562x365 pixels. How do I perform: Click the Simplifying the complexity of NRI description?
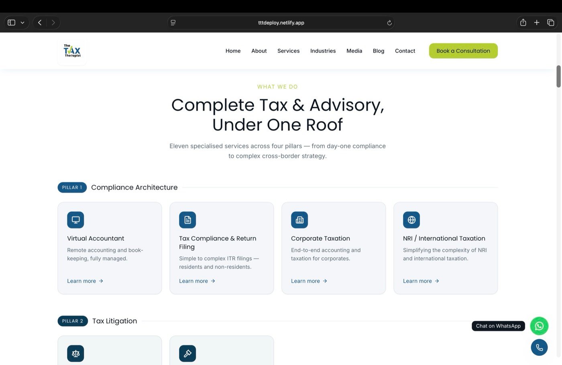pos(445,254)
